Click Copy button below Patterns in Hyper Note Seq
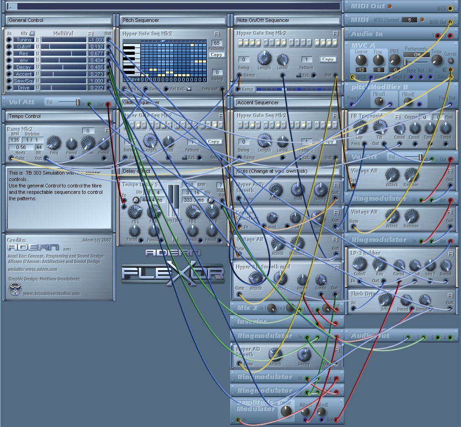 pos(217,55)
